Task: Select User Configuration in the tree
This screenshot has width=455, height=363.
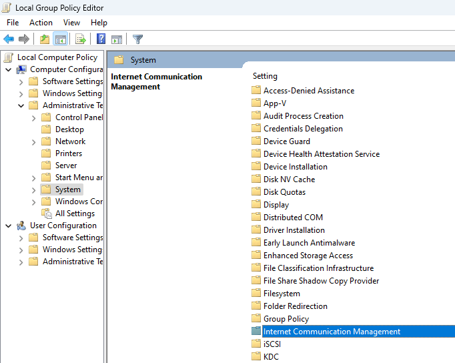Action: [x=63, y=226]
